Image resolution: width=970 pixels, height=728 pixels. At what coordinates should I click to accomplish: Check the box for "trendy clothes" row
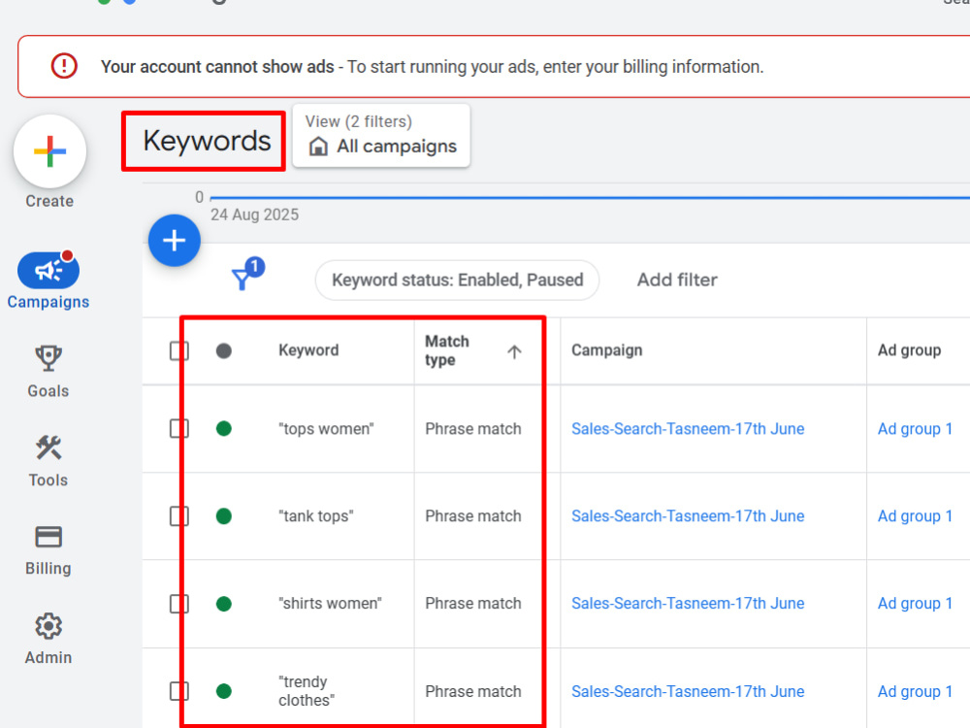click(x=178, y=691)
